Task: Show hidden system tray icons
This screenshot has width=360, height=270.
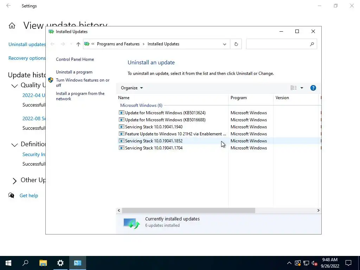Action: point(289,263)
